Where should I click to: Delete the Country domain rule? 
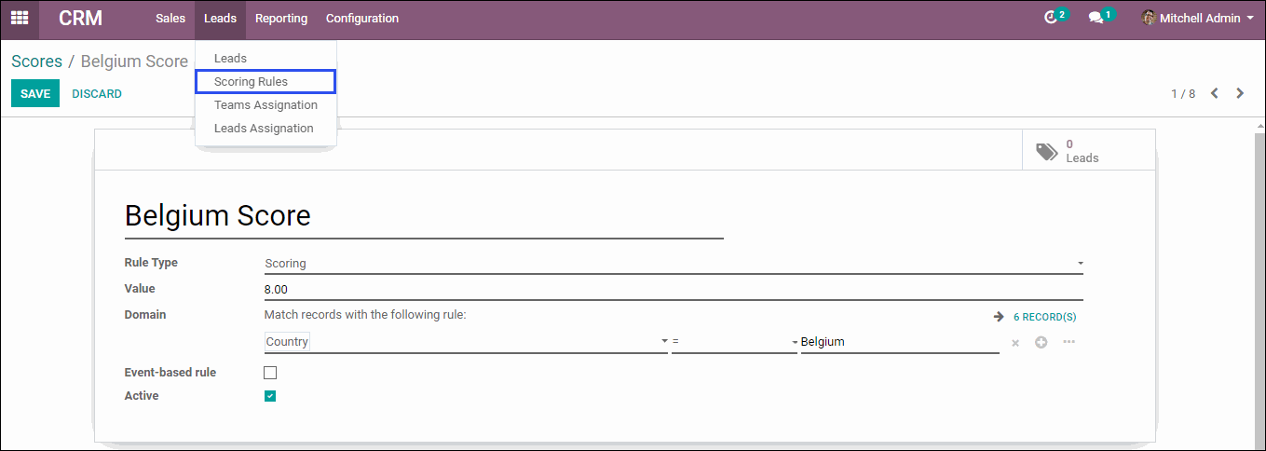1015,343
